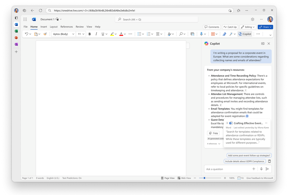
Task: Click the zoom slider handle
Action: click(x=204, y=178)
